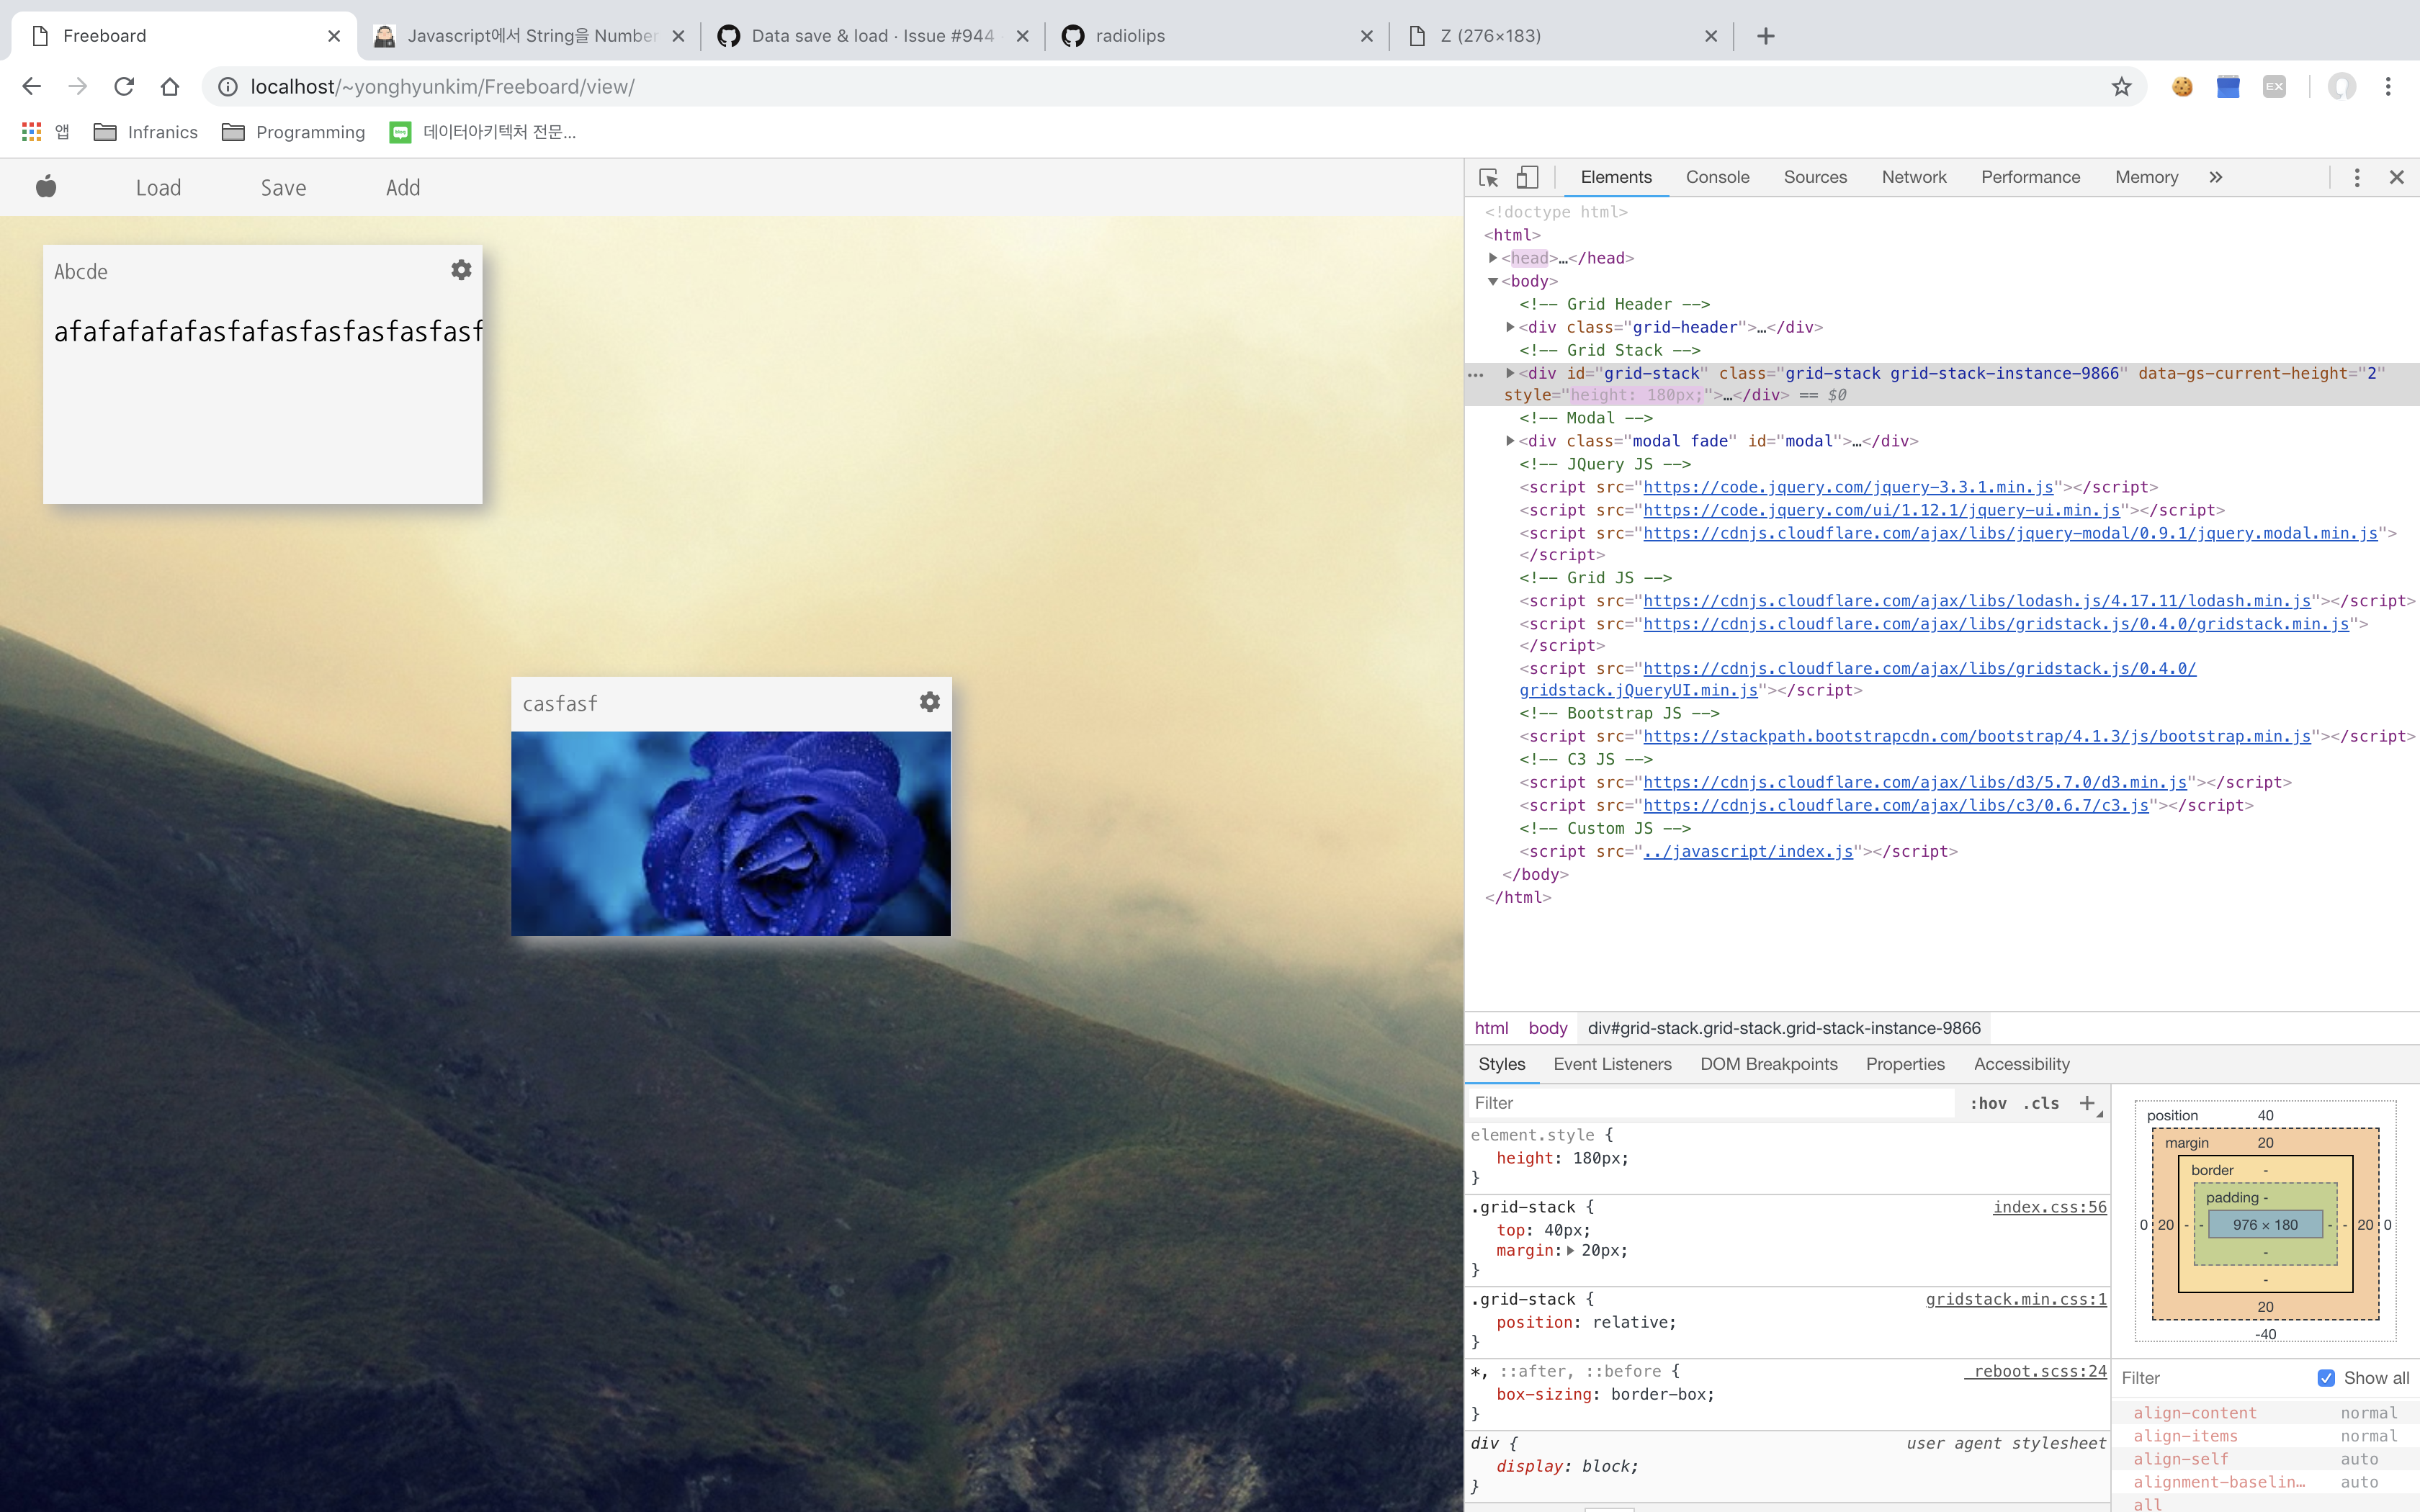Open settings gear on Abcde widget
This screenshot has width=2420, height=1512.
point(461,270)
